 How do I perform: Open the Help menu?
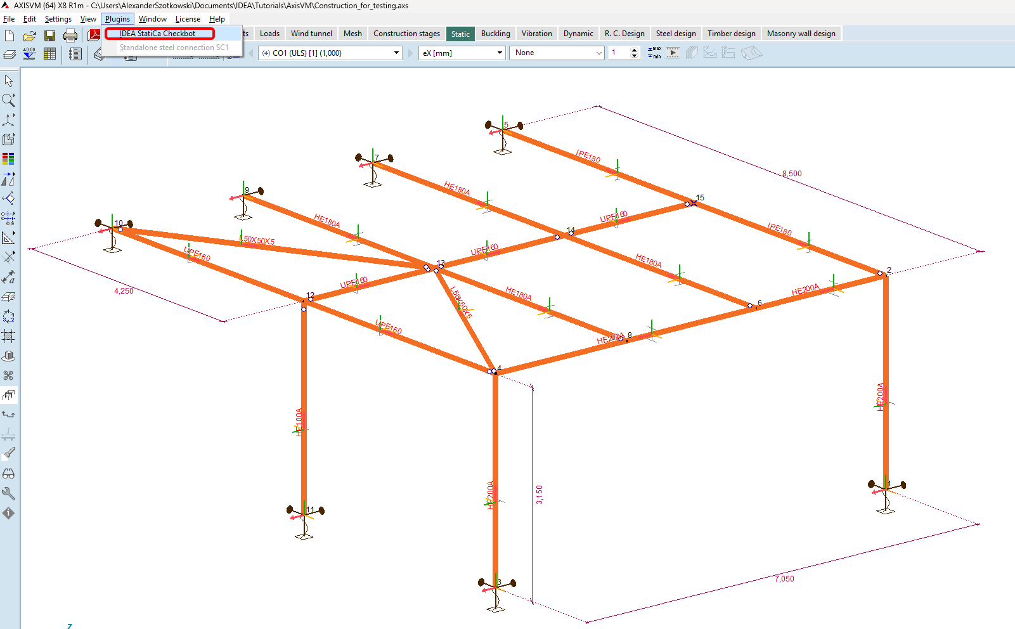coord(217,19)
